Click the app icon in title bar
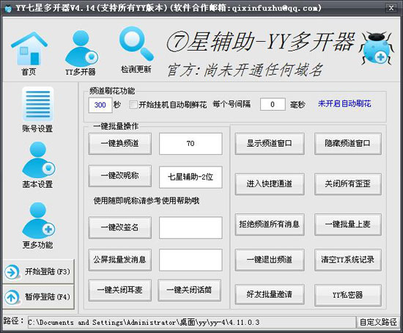Viewport: 403px width, 333px height. pyautogui.click(x=9, y=8)
